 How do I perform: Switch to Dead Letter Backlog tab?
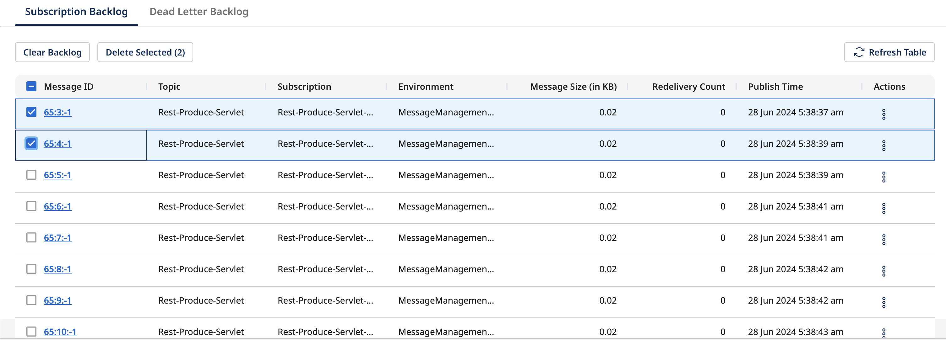coord(199,12)
